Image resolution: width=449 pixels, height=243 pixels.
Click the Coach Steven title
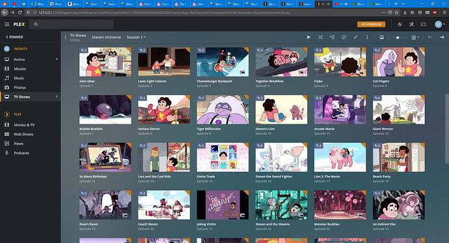point(148,224)
